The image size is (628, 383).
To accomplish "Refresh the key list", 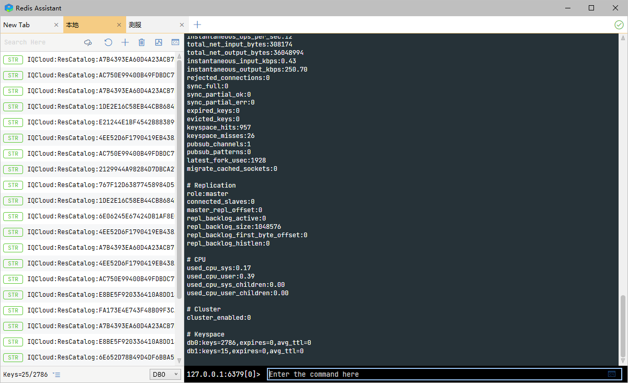I will pyautogui.click(x=108, y=42).
